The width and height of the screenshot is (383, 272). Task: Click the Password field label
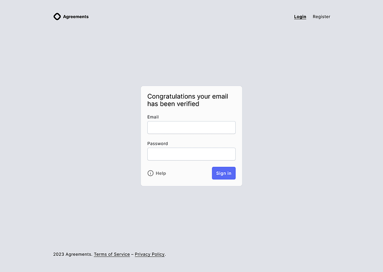point(157,143)
